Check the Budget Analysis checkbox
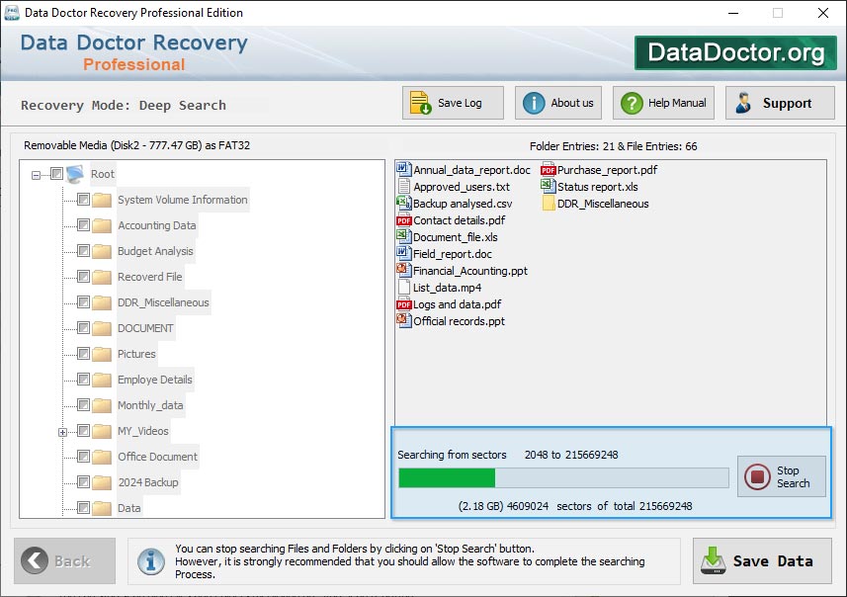The height and width of the screenshot is (597, 847). (83, 251)
